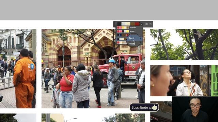218x122 pixels.
Task: Open the man in orange jumpsuit photo
Action: pyautogui.click(x=18, y=68)
